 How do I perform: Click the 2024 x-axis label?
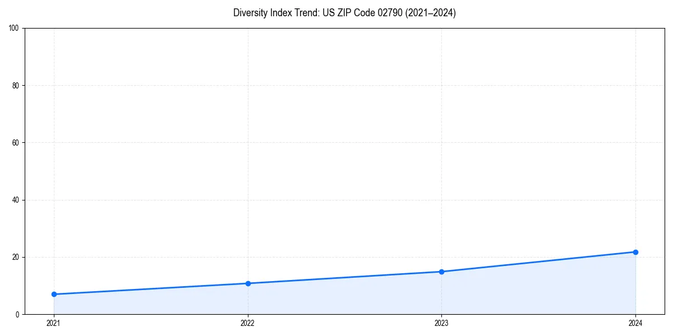[635, 323]
